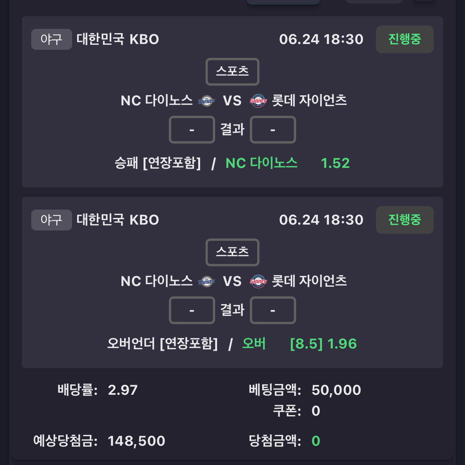Click the green 오버 pick text

click(x=254, y=343)
